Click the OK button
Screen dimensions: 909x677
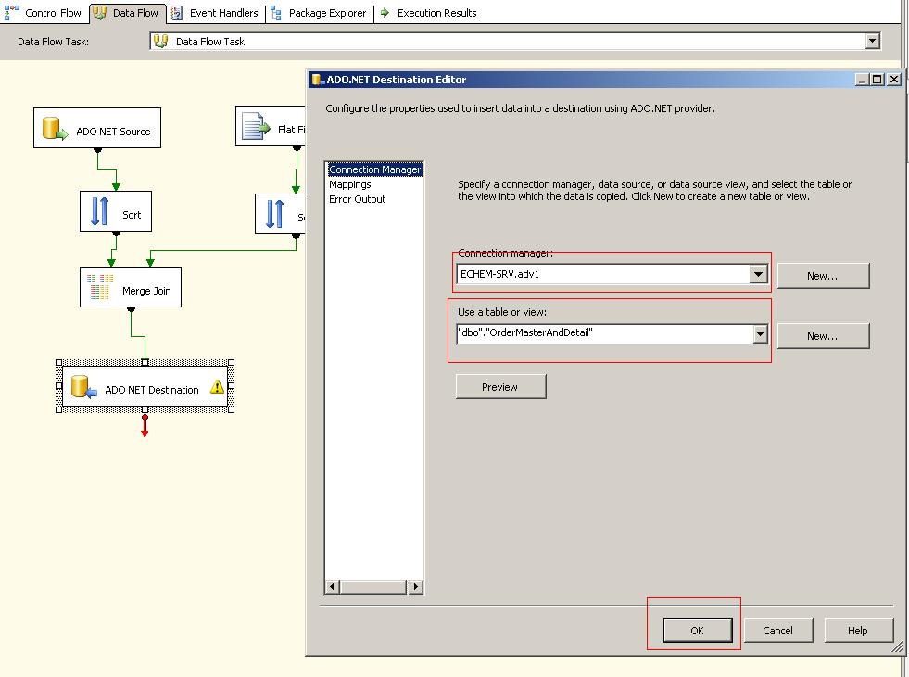coord(697,630)
